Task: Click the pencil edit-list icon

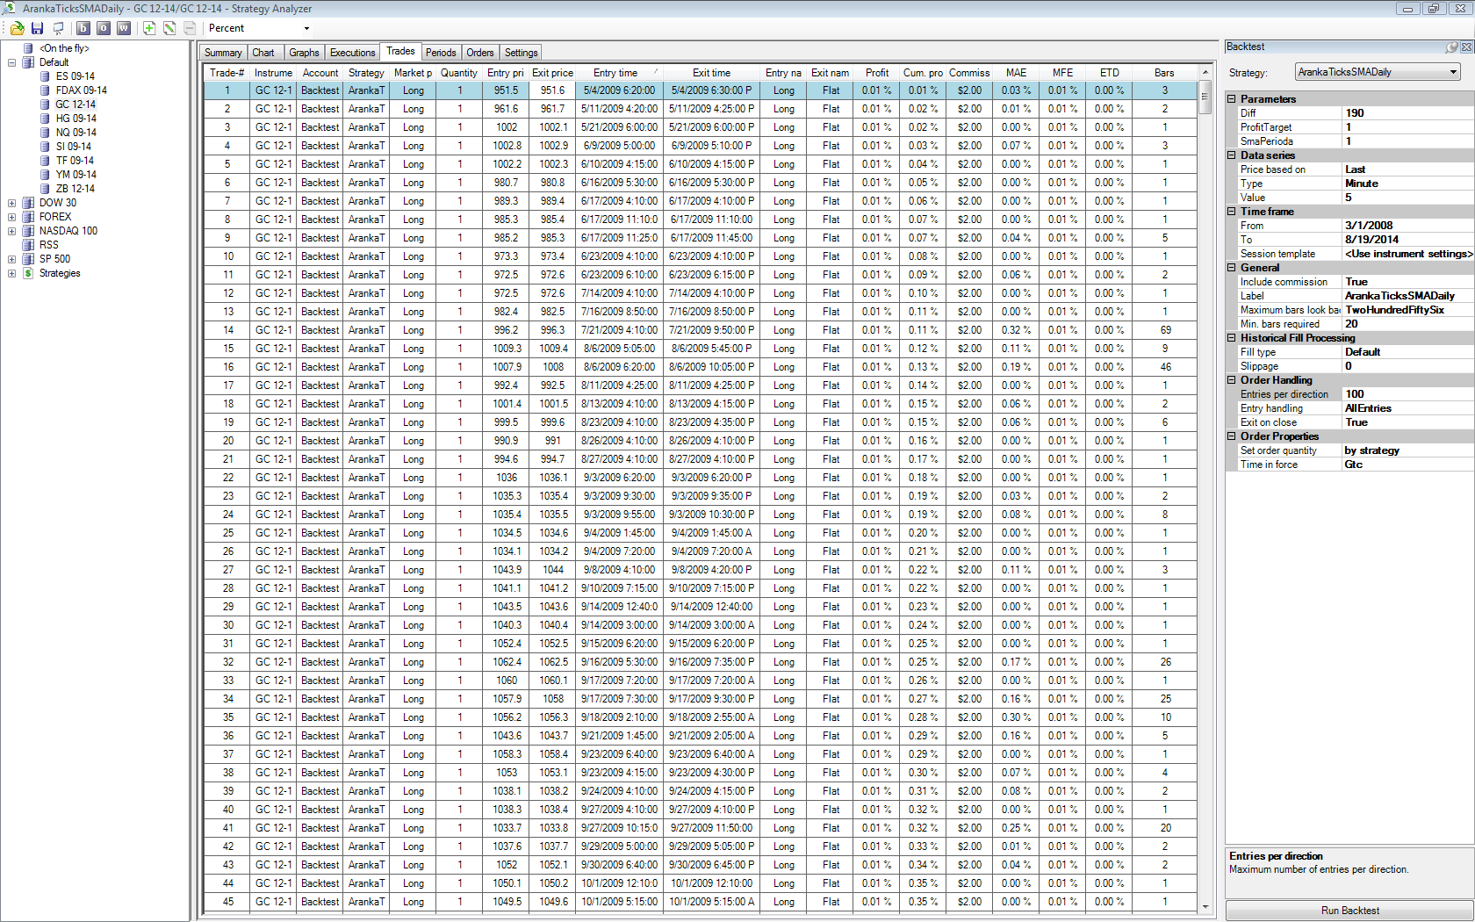Action: pos(169,28)
